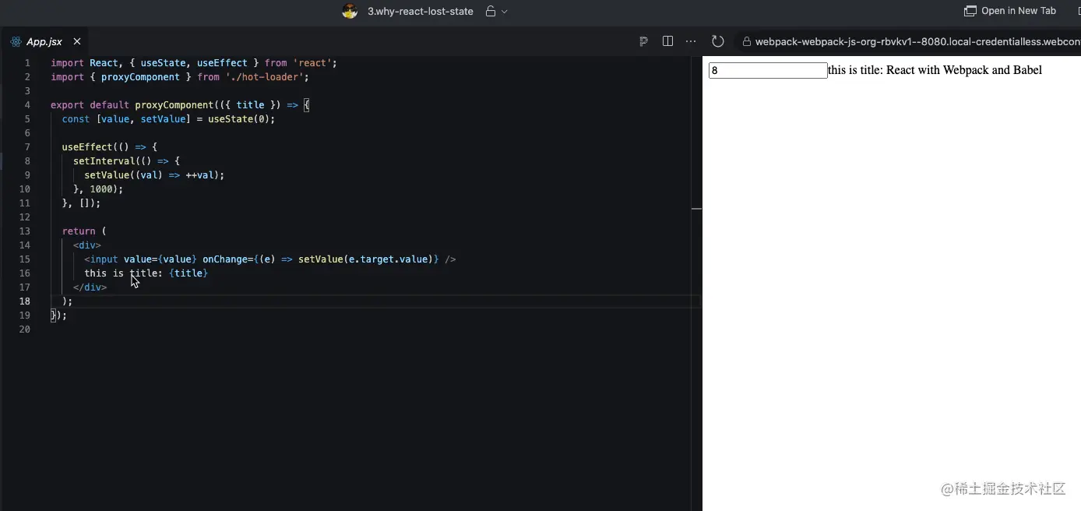Screen dimensions: 1081x511
Task: Expand options via top-right ellipsis menu
Action: pyautogui.click(x=690, y=41)
